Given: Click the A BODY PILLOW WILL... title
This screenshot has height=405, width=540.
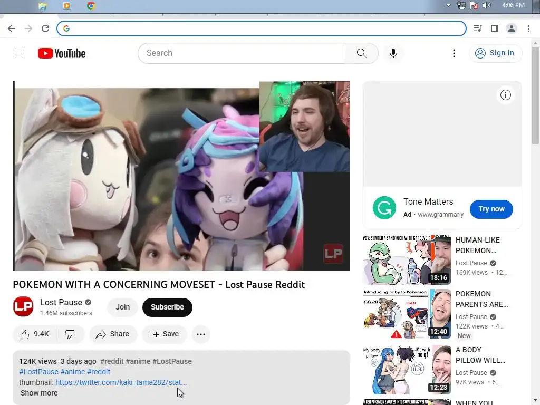Looking at the screenshot, I should point(480,355).
